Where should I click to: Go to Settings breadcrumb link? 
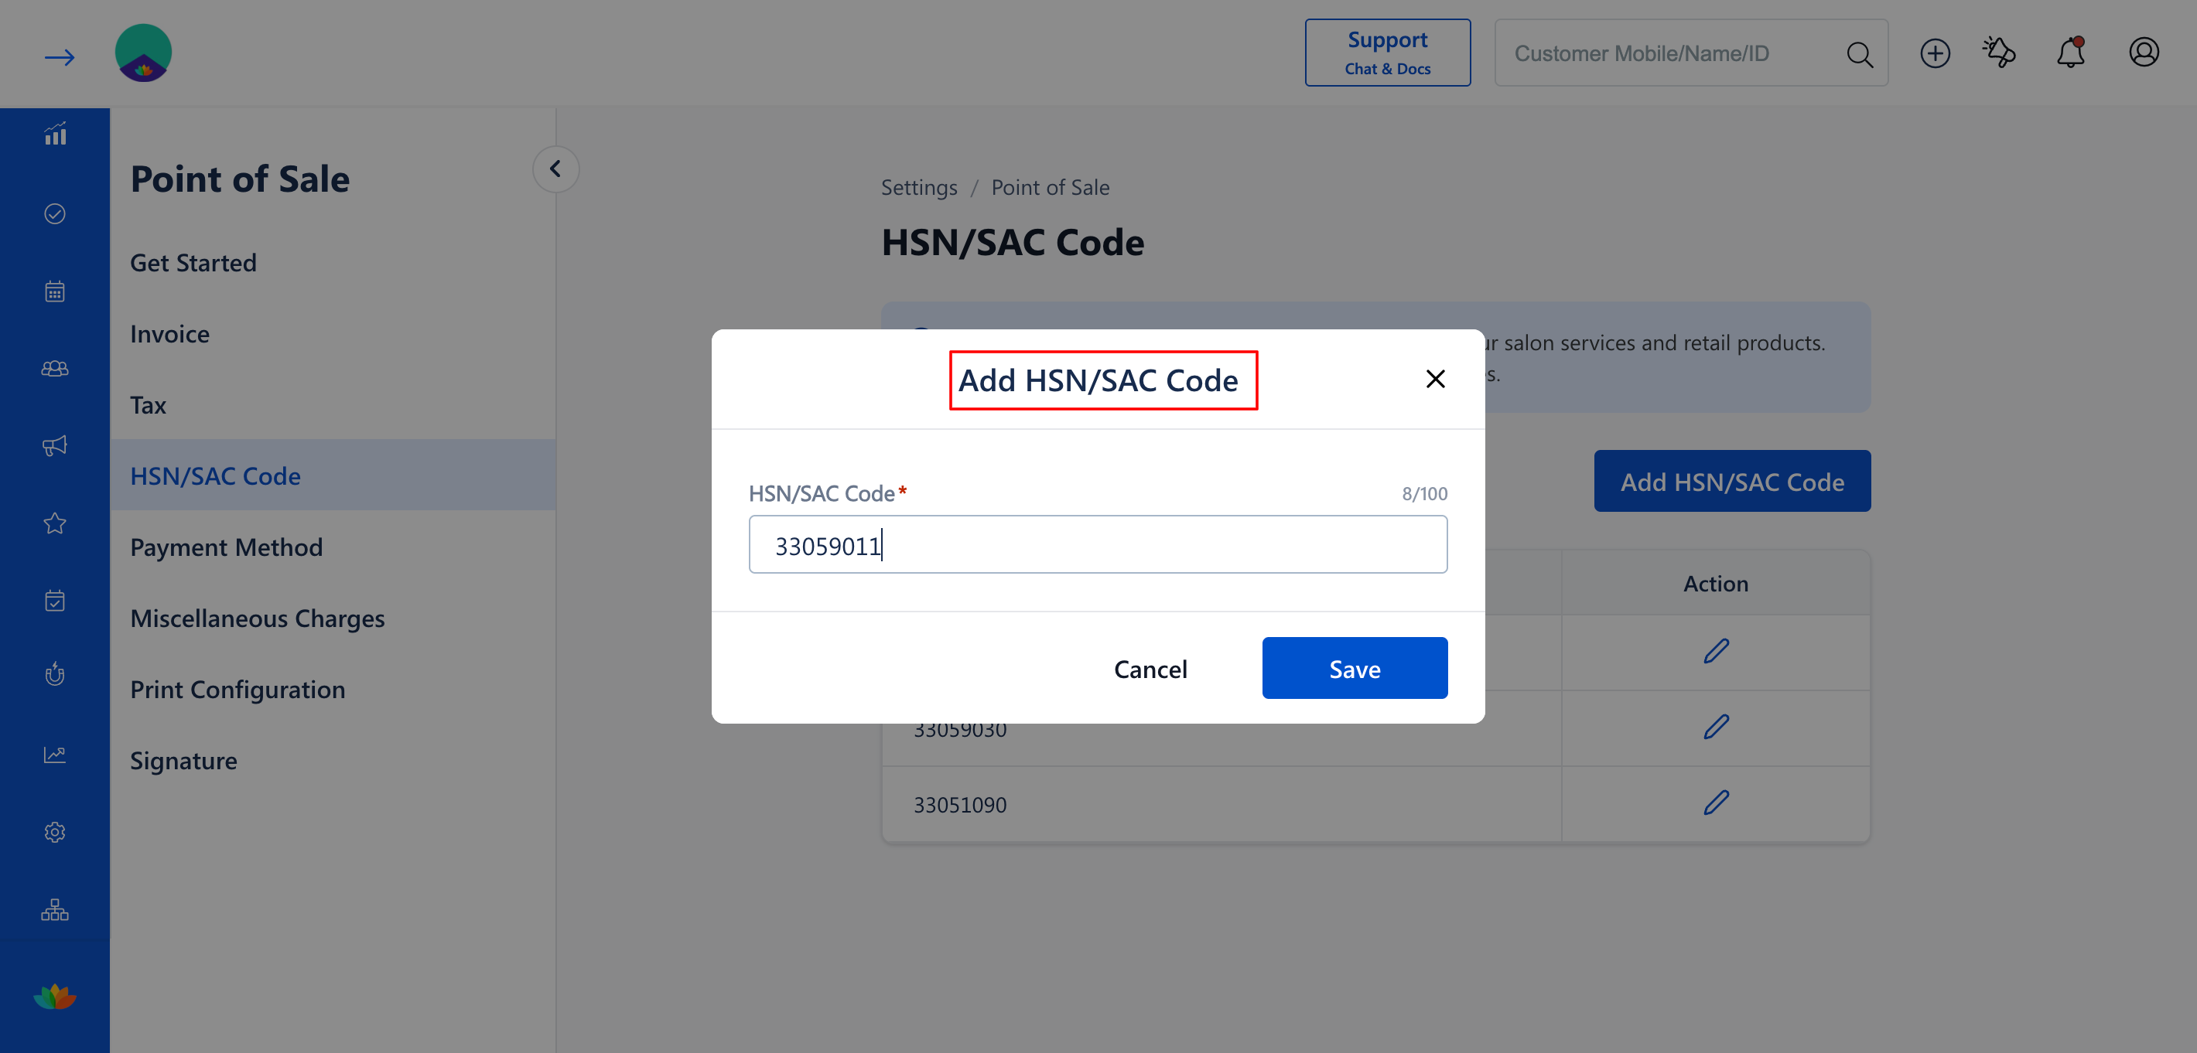(918, 187)
